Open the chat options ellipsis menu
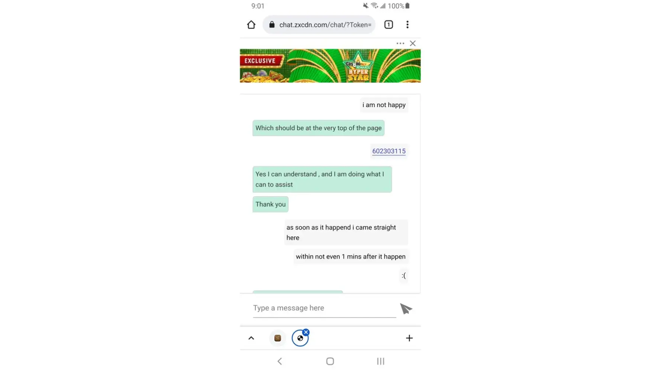 pyautogui.click(x=400, y=43)
